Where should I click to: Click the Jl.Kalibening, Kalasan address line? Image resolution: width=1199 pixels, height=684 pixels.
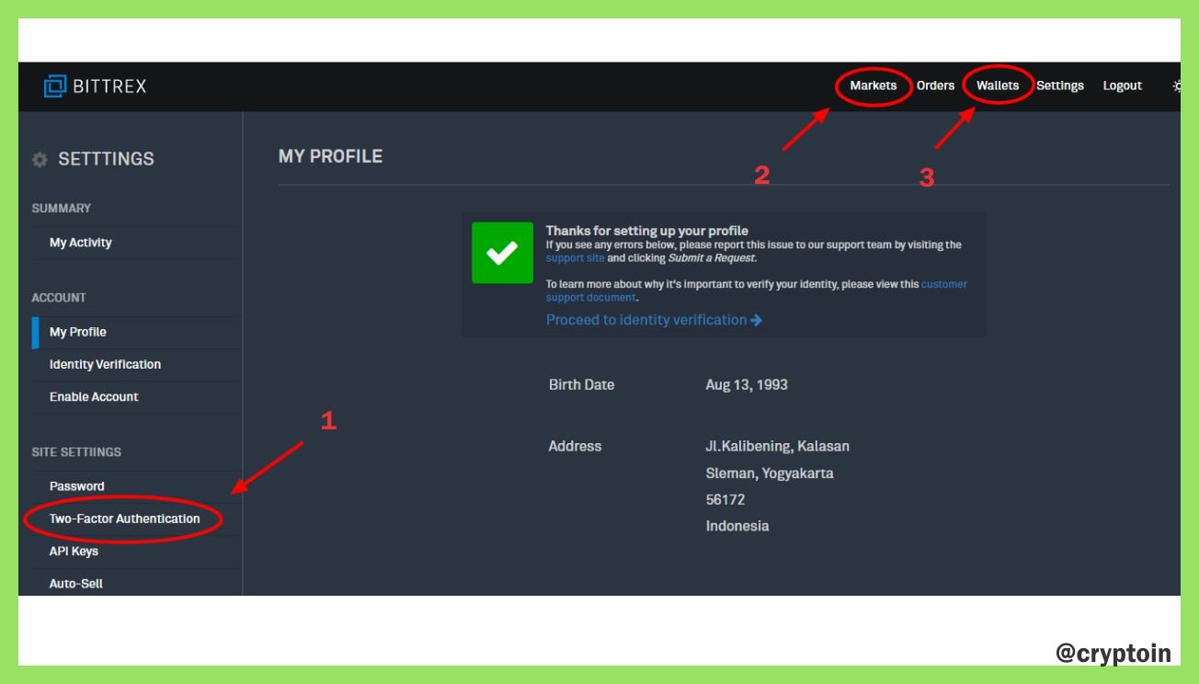[x=778, y=446]
